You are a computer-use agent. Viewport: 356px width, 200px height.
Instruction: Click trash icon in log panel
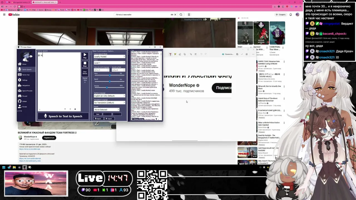[x=156, y=119]
